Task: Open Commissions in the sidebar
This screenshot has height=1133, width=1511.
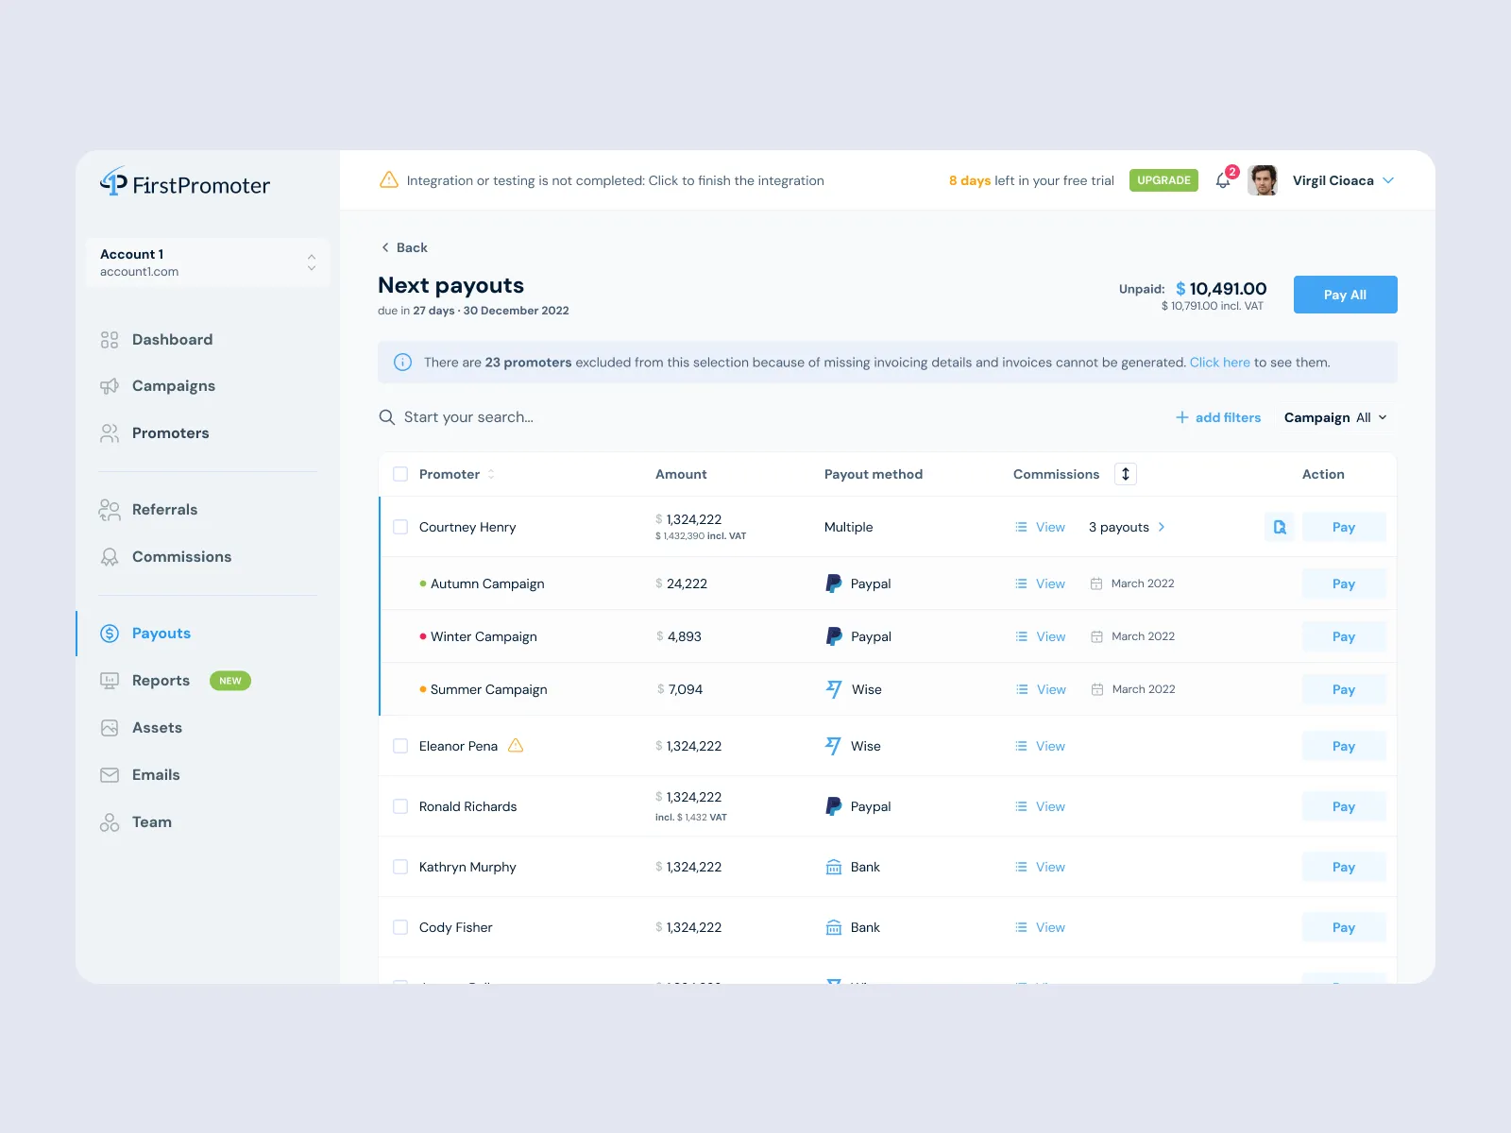Action: pos(165,557)
